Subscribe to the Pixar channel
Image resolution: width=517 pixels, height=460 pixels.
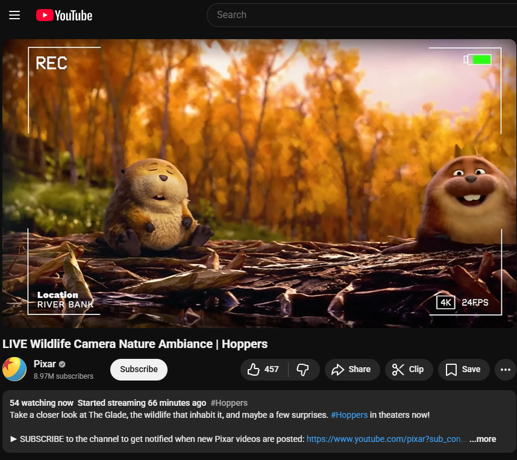(139, 369)
